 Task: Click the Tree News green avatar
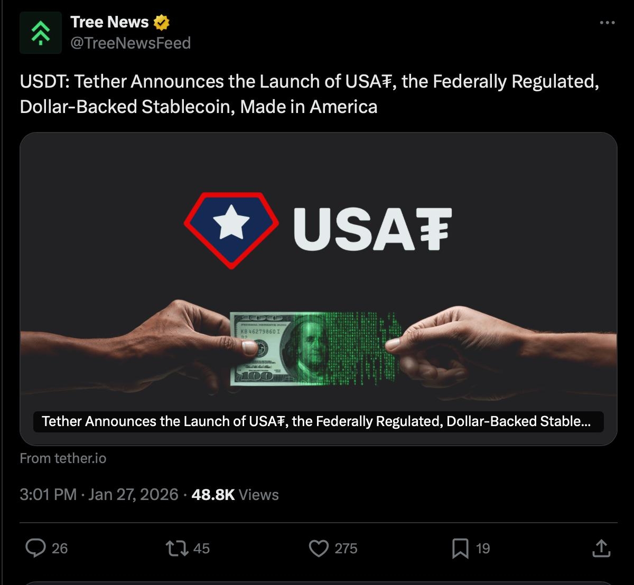(41, 33)
